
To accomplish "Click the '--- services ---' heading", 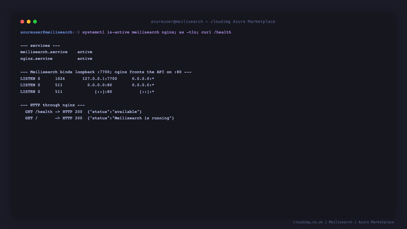I will click(40, 45).
